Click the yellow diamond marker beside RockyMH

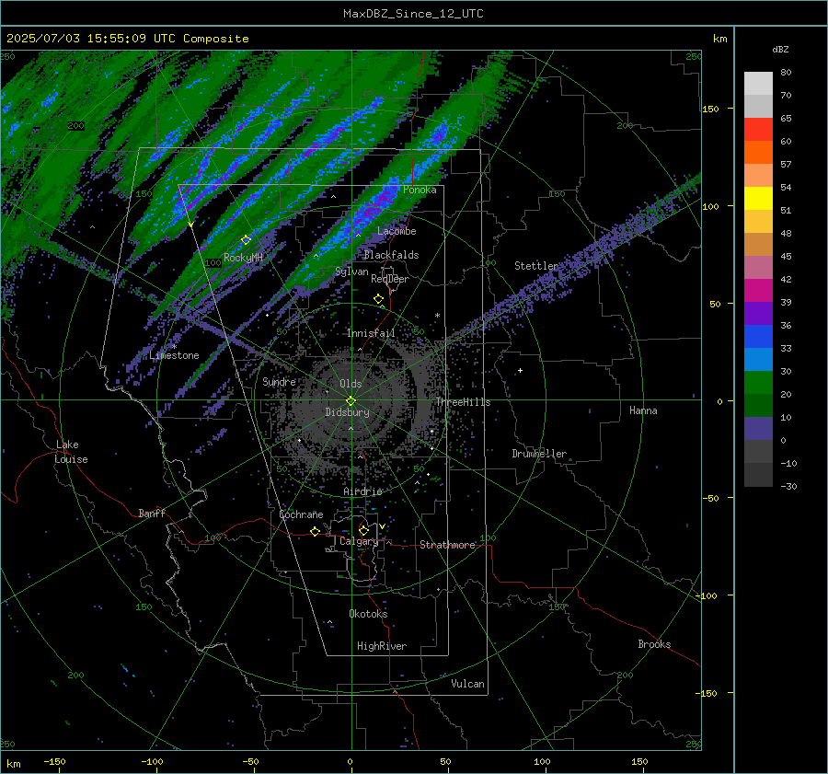pos(246,240)
